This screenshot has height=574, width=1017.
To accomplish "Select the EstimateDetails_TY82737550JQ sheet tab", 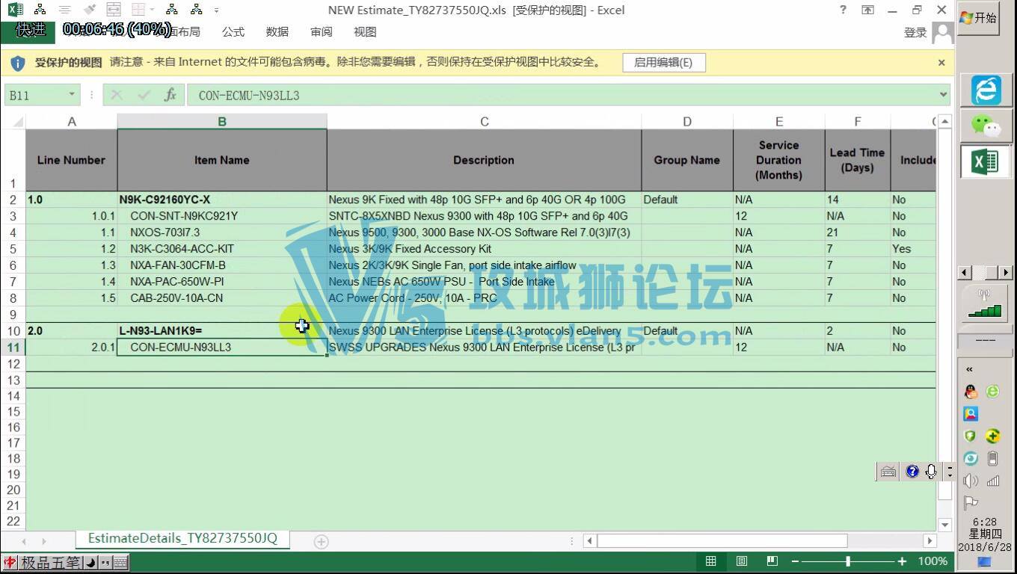I will pyautogui.click(x=182, y=538).
